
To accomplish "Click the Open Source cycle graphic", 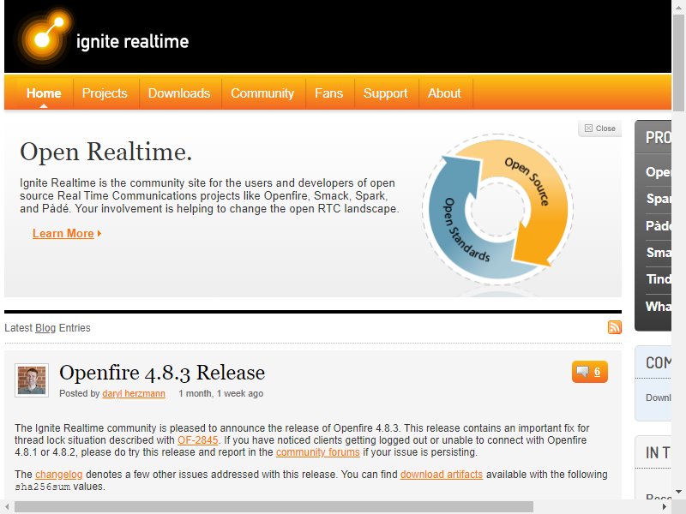I will point(498,209).
